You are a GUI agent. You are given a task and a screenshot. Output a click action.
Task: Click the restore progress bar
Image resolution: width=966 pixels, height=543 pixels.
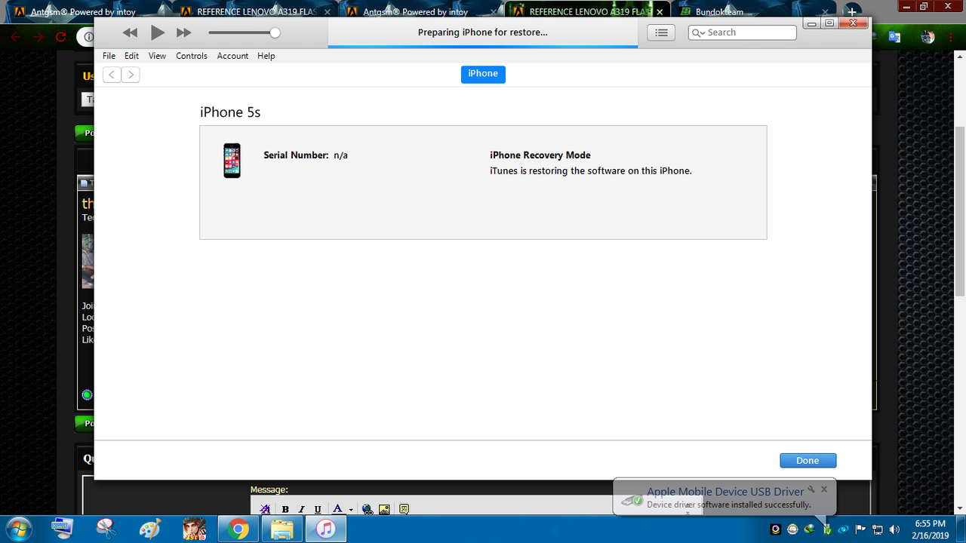(483, 47)
